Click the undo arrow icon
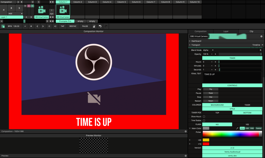 pyautogui.click(x=100, y=26)
